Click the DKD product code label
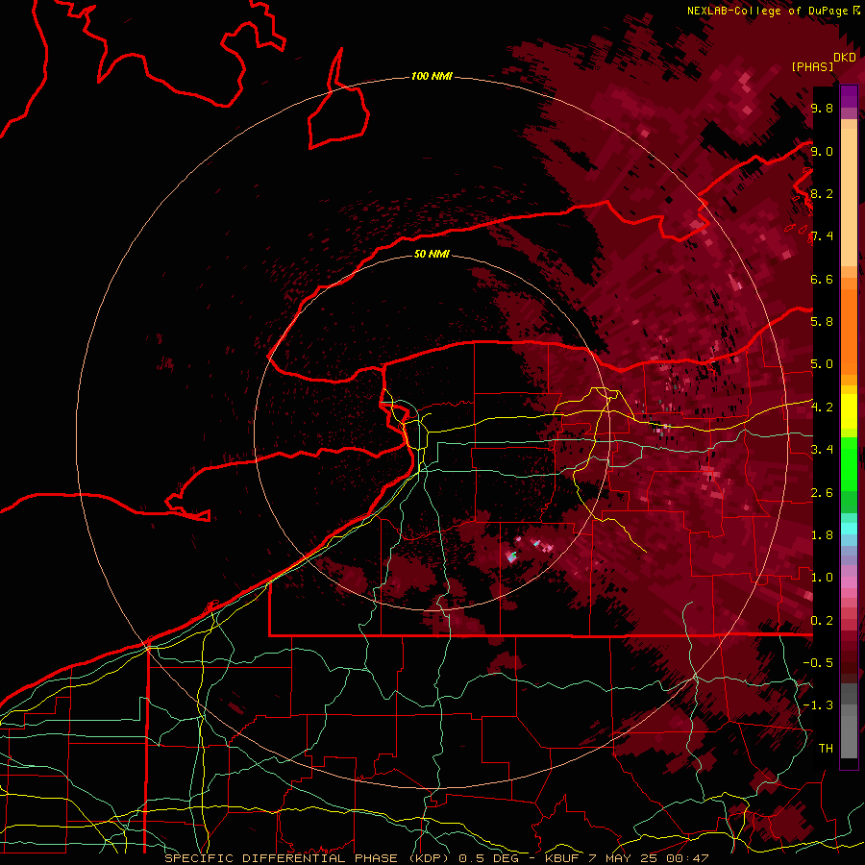Screen dimensions: 865x865 (x=845, y=58)
